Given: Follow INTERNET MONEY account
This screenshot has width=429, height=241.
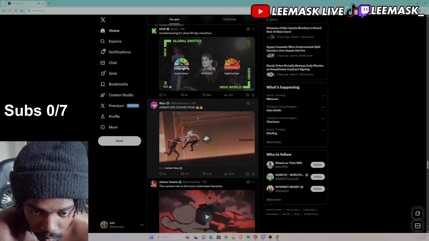Looking at the screenshot, I should pyautogui.click(x=318, y=189).
